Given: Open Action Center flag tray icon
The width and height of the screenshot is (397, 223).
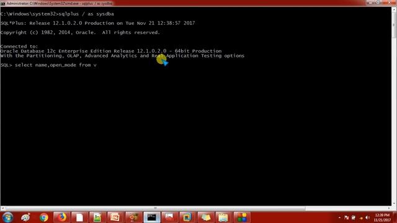Looking at the screenshot, I should [x=346, y=217].
